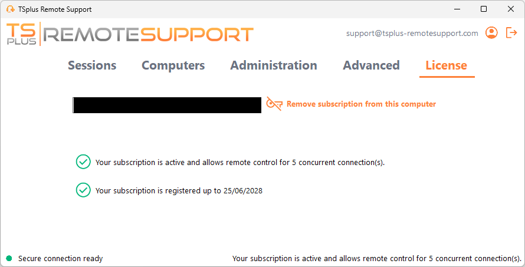525x267 pixels.
Task: Click the crossed-out key remove icon
Action: tap(274, 104)
